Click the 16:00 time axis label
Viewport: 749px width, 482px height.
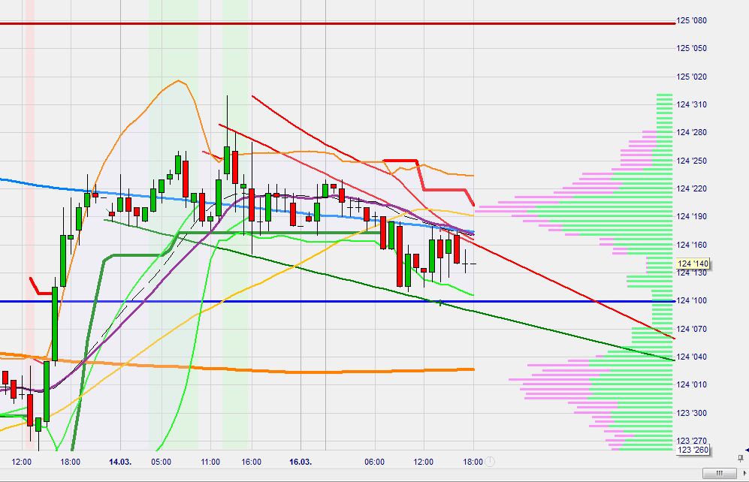[x=251, y=462]
